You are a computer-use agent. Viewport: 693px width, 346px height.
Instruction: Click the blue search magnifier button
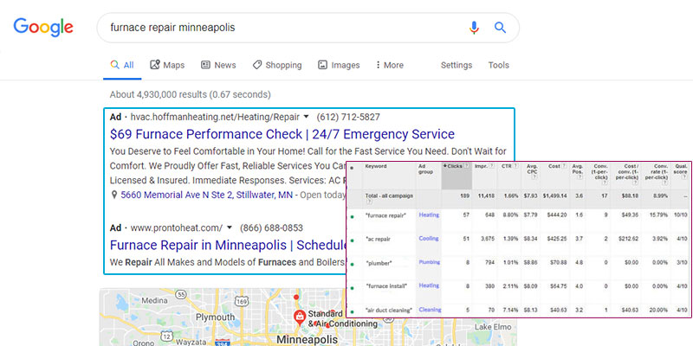pos(500,28)
